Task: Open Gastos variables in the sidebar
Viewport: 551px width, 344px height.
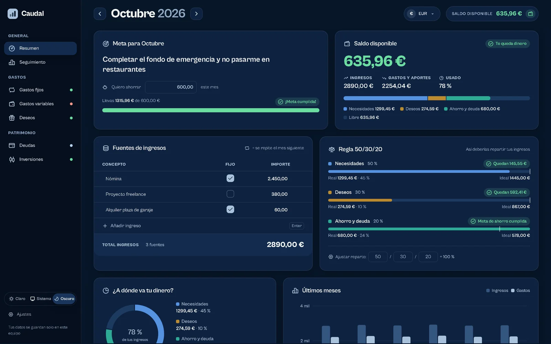Action: [x=40, y=104]
